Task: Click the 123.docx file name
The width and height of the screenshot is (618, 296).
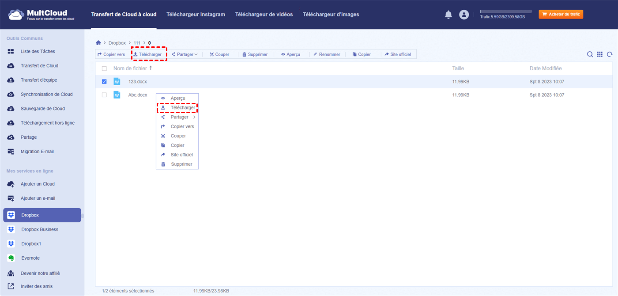Action: [x=138, y=82]
